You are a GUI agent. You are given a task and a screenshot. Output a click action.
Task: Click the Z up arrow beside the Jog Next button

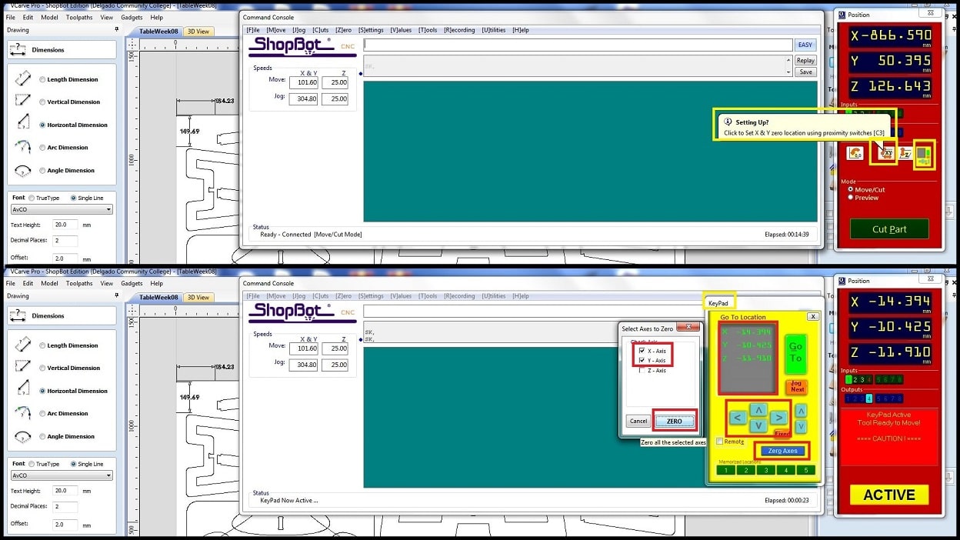[801, 411]
